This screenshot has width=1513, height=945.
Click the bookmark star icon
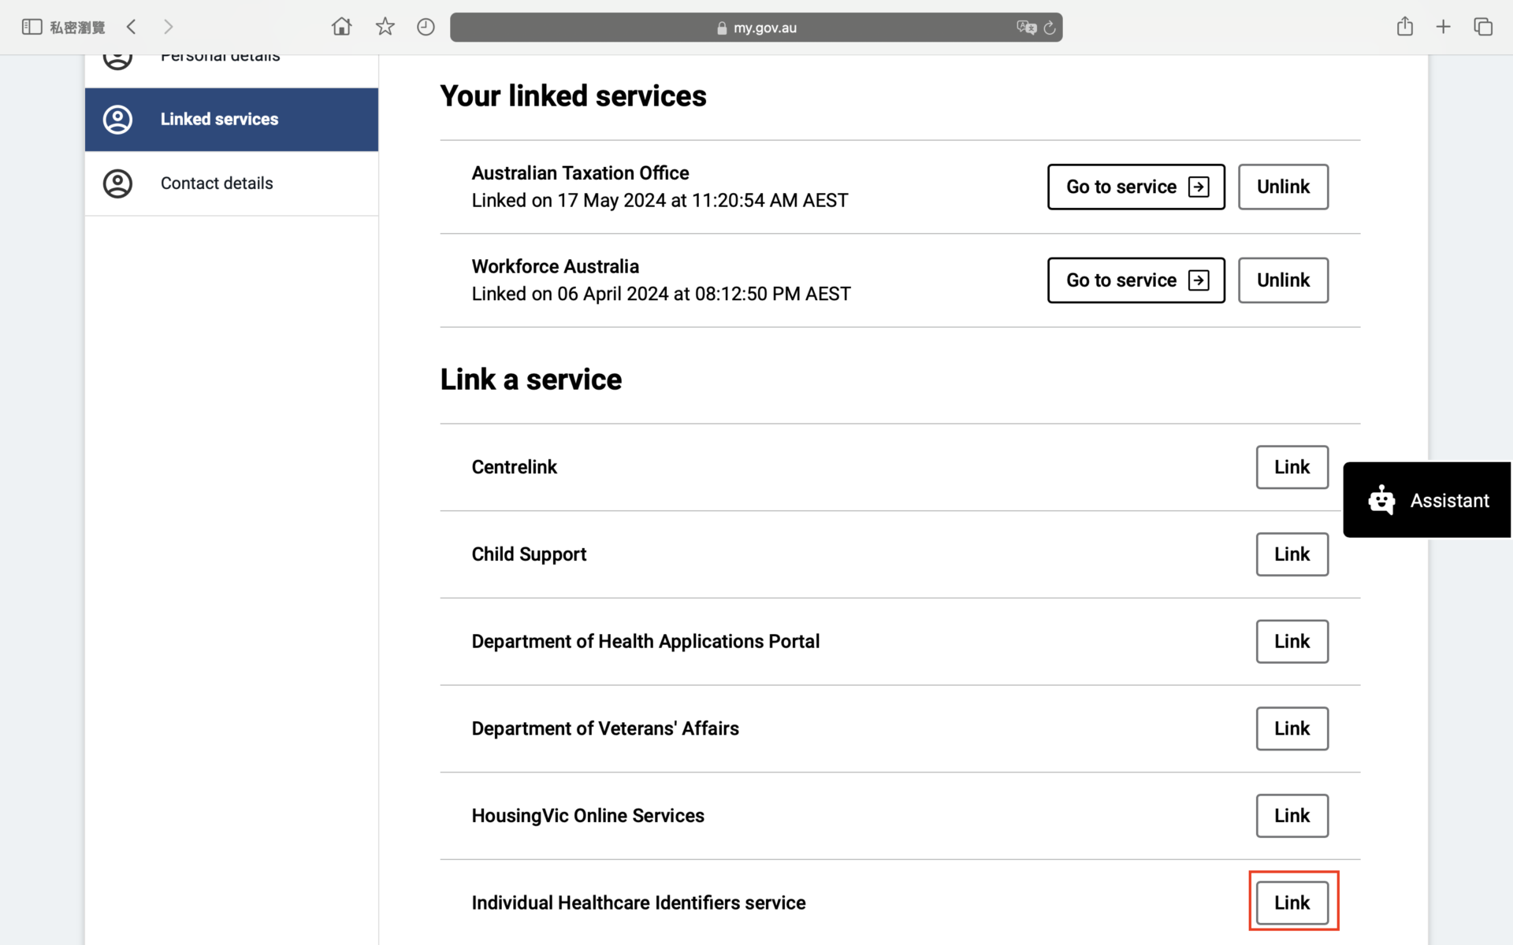click(385, 28)
